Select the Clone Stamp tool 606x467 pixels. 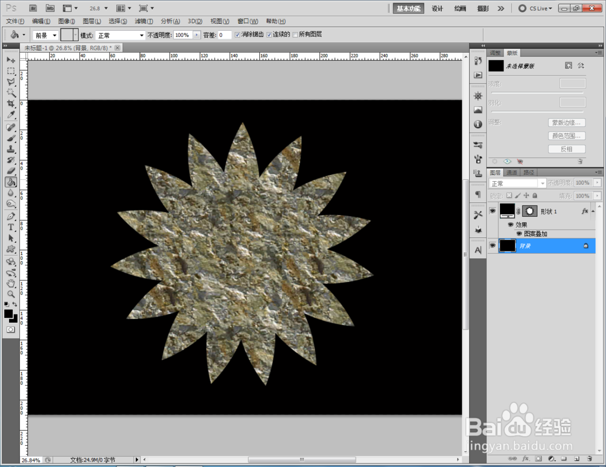coord(11,149)
